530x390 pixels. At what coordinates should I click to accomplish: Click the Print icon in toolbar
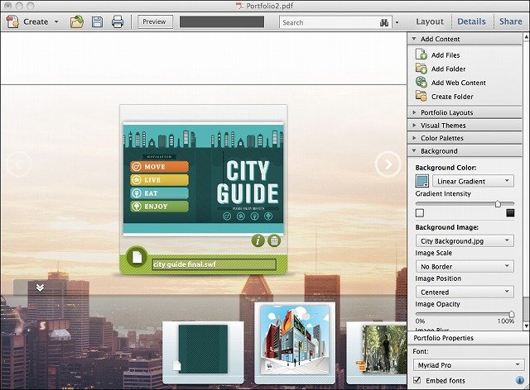tap(118, 22)
